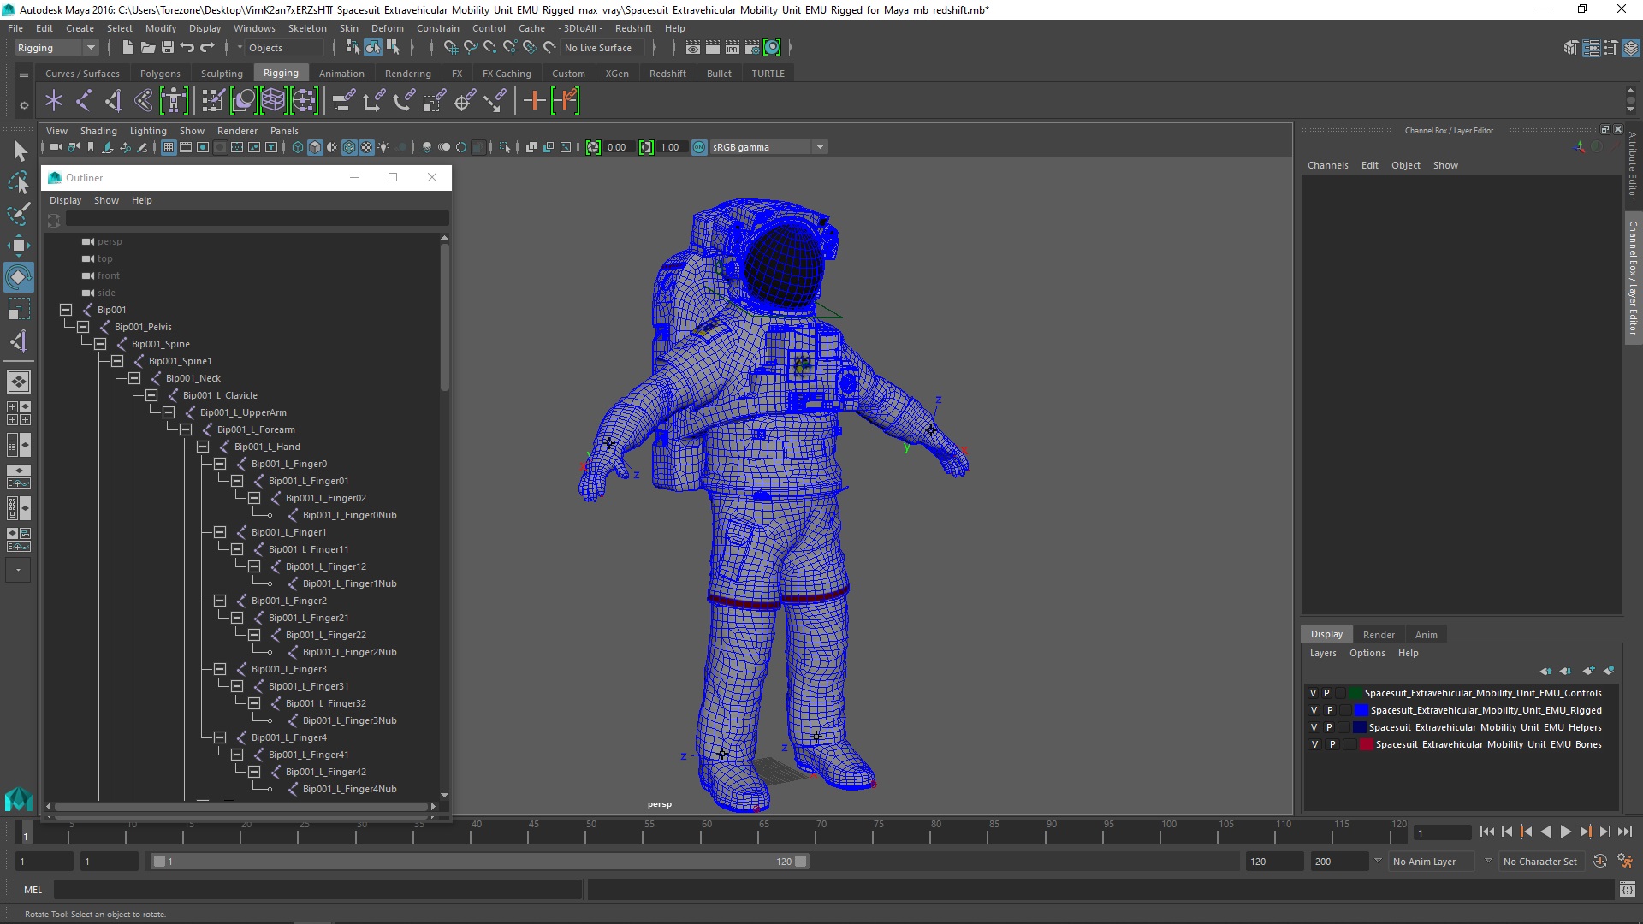Click the Undo arrow in status line
The width and height of the screenshot is (1643, 924).
187,48
